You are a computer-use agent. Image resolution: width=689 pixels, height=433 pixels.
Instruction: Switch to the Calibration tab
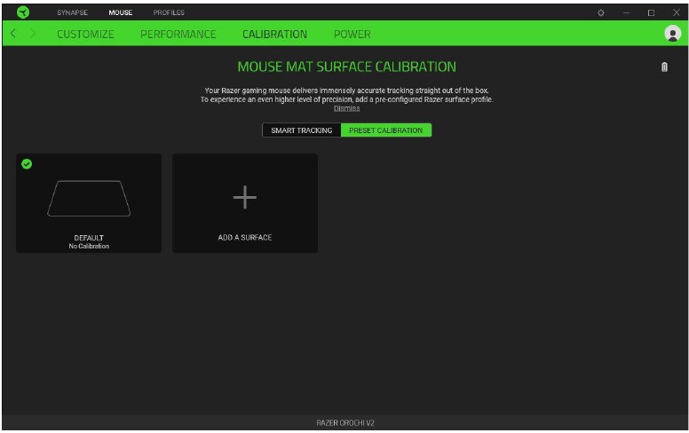pos(274,34)
